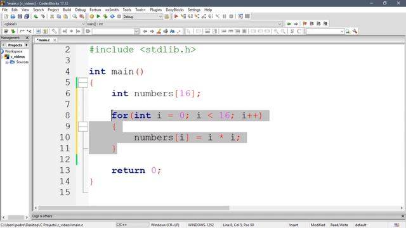The height and width of the screenshot is (228, 406).
Task: Click the Save all files icon
Action: click(27, 16)
